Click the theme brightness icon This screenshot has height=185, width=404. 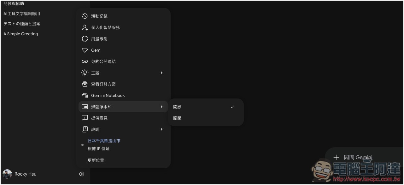85,73
